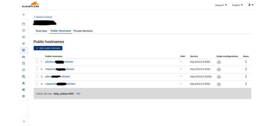The height and width of the screenshot is (126, 276).
Task: Open the user account menu
Action: tap(251, 5)
